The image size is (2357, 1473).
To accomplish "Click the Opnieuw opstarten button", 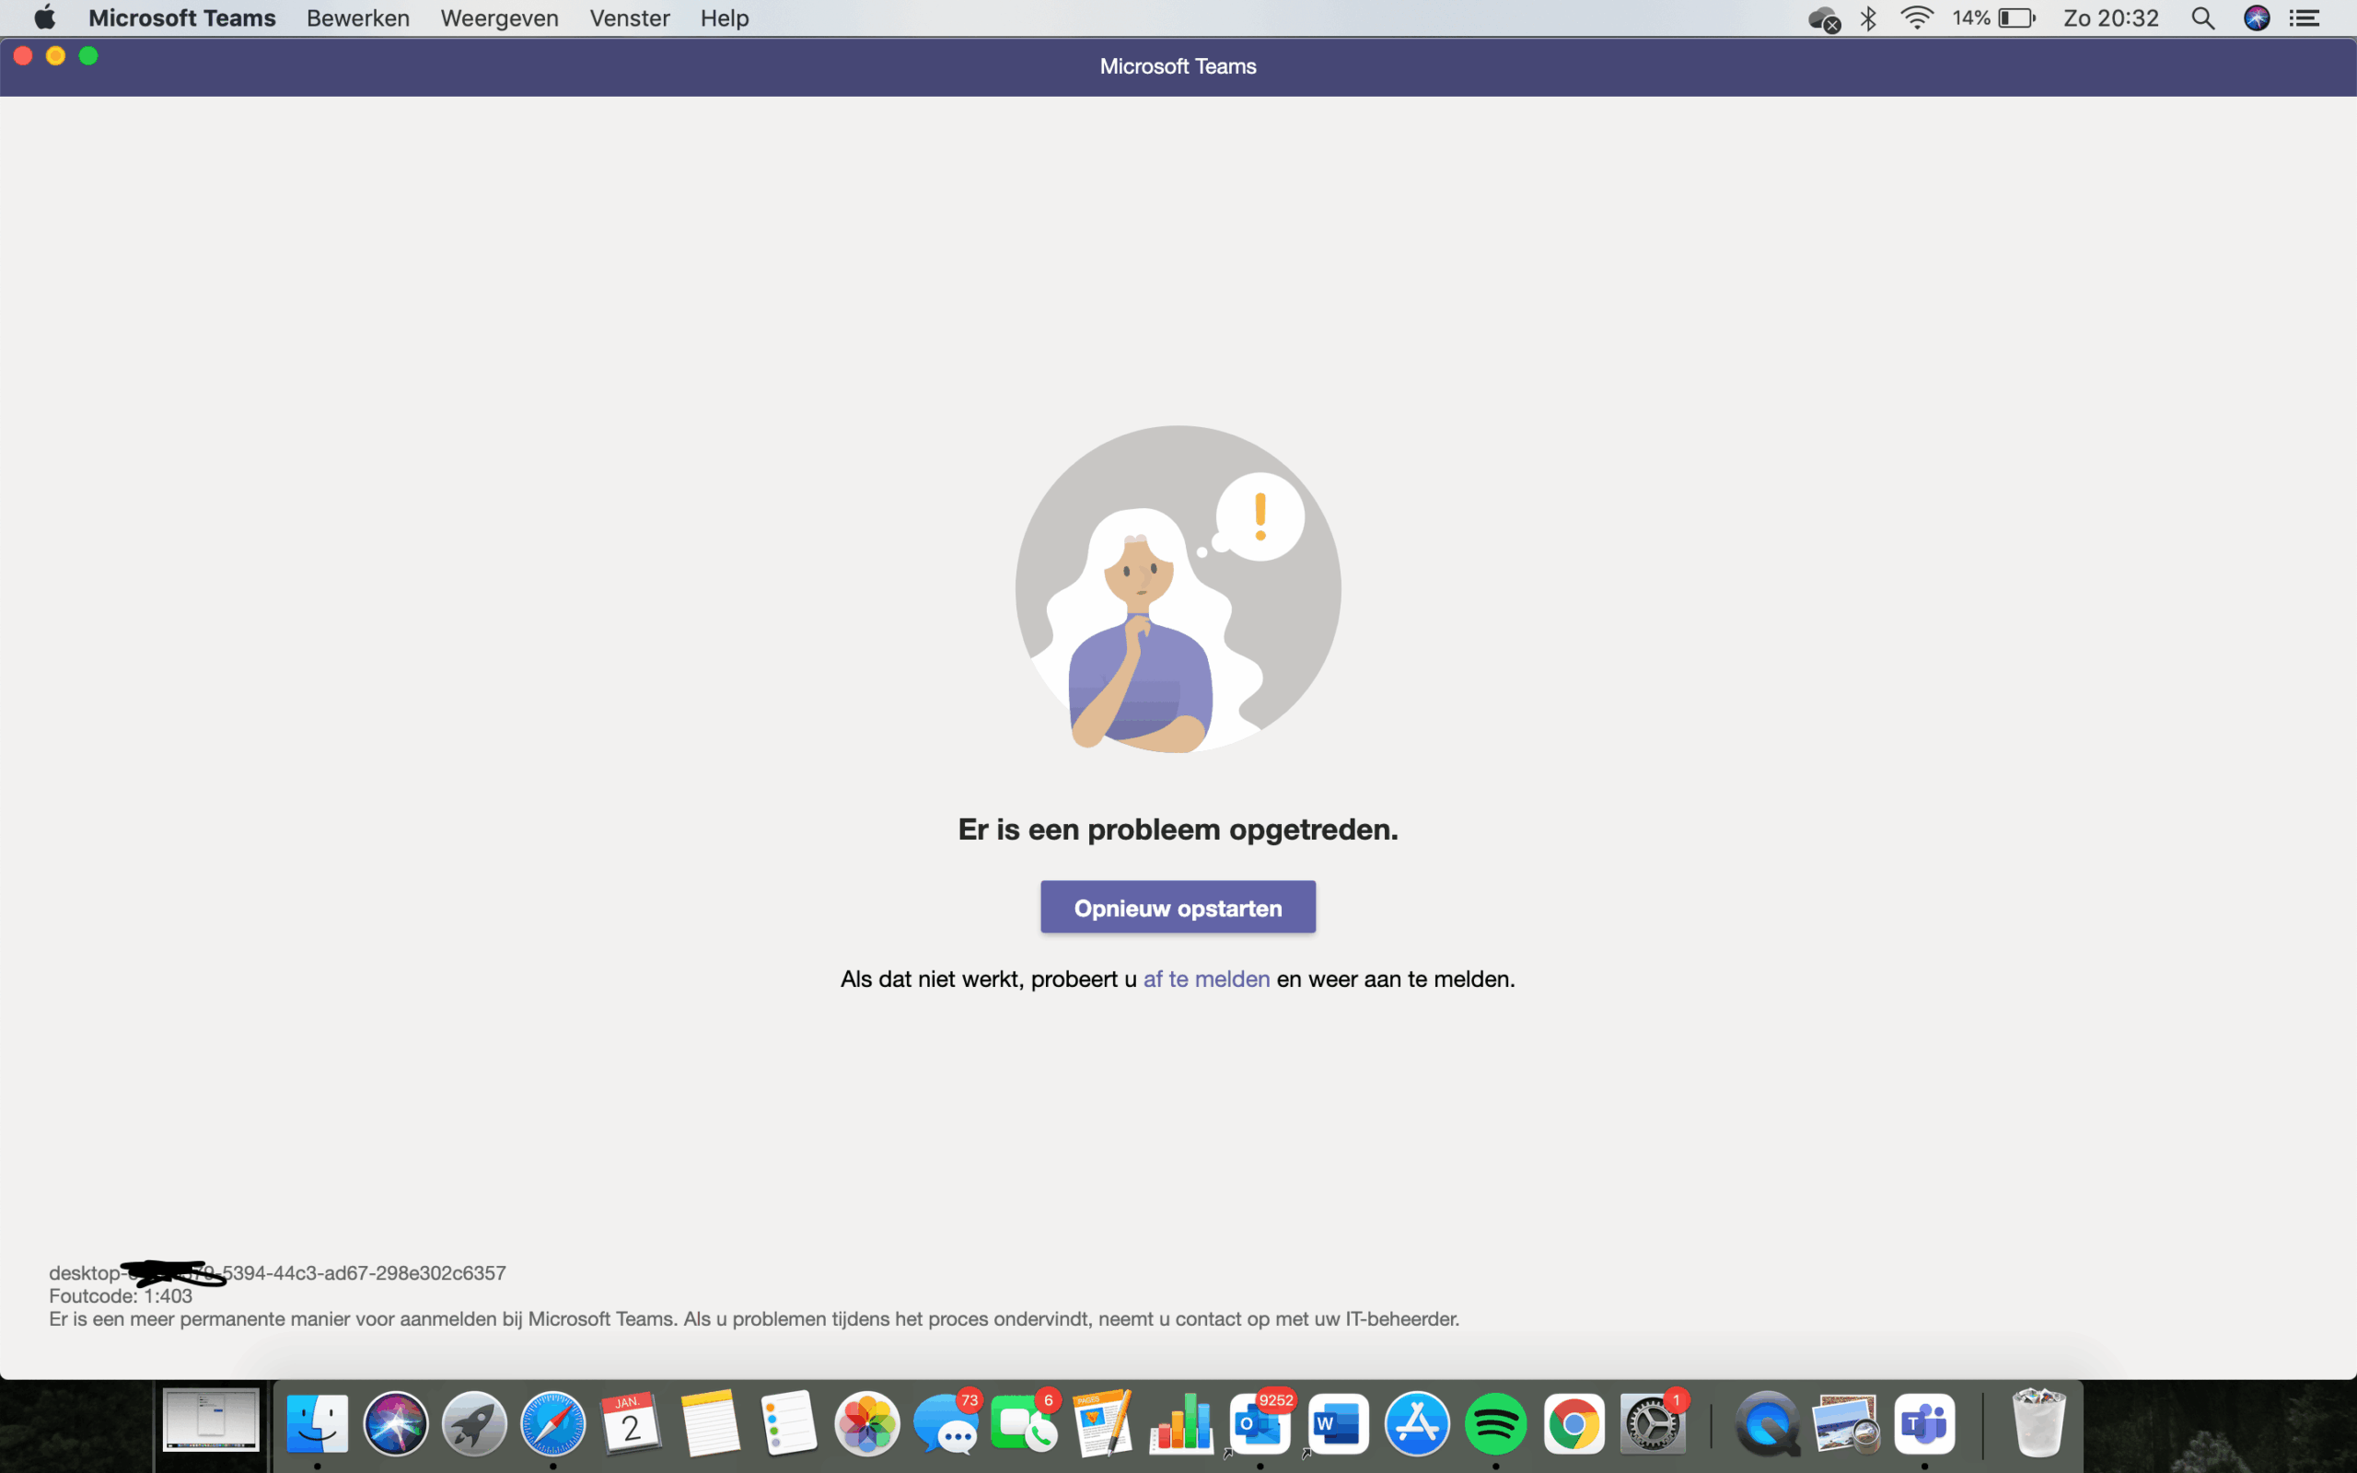I will pyautogui.click(x=1178, y=907).
